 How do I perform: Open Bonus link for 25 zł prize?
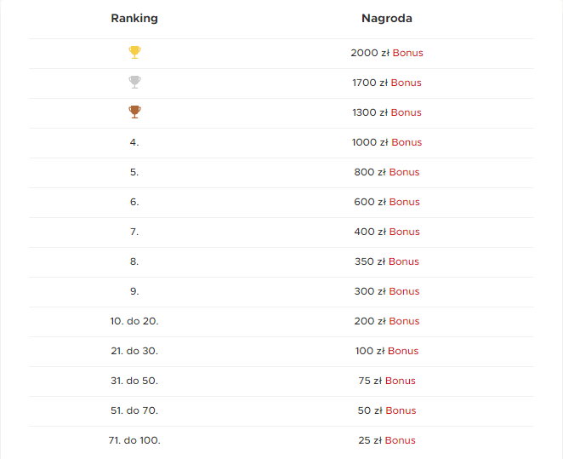(x=401, y=440)
